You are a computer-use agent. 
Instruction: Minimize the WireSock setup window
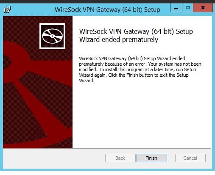pos(176,8)
